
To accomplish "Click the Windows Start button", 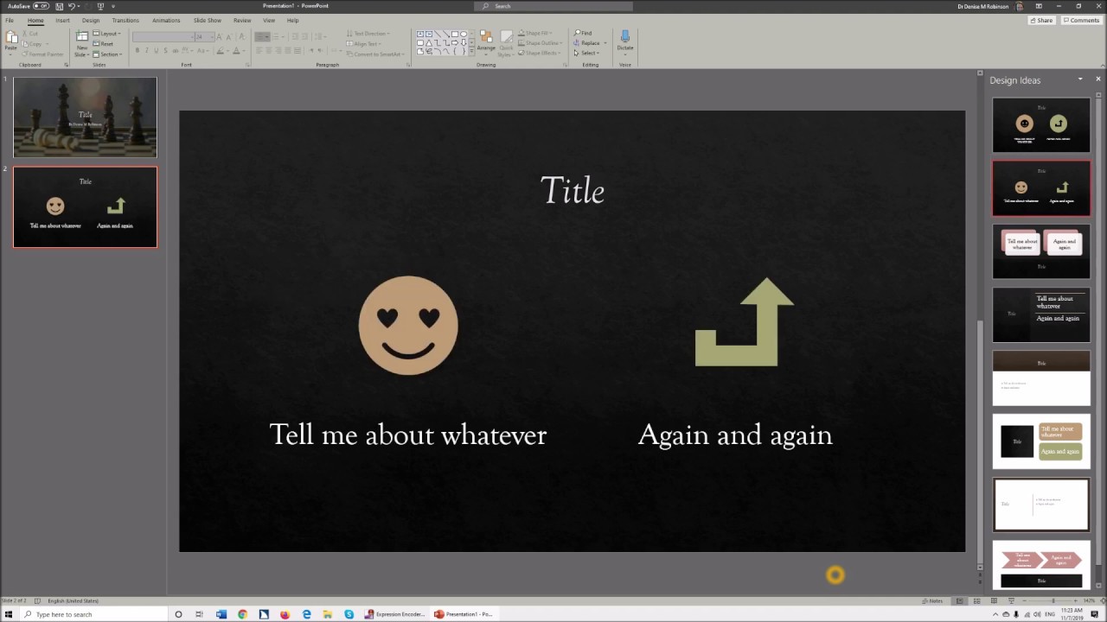I will tap(9, 614).
